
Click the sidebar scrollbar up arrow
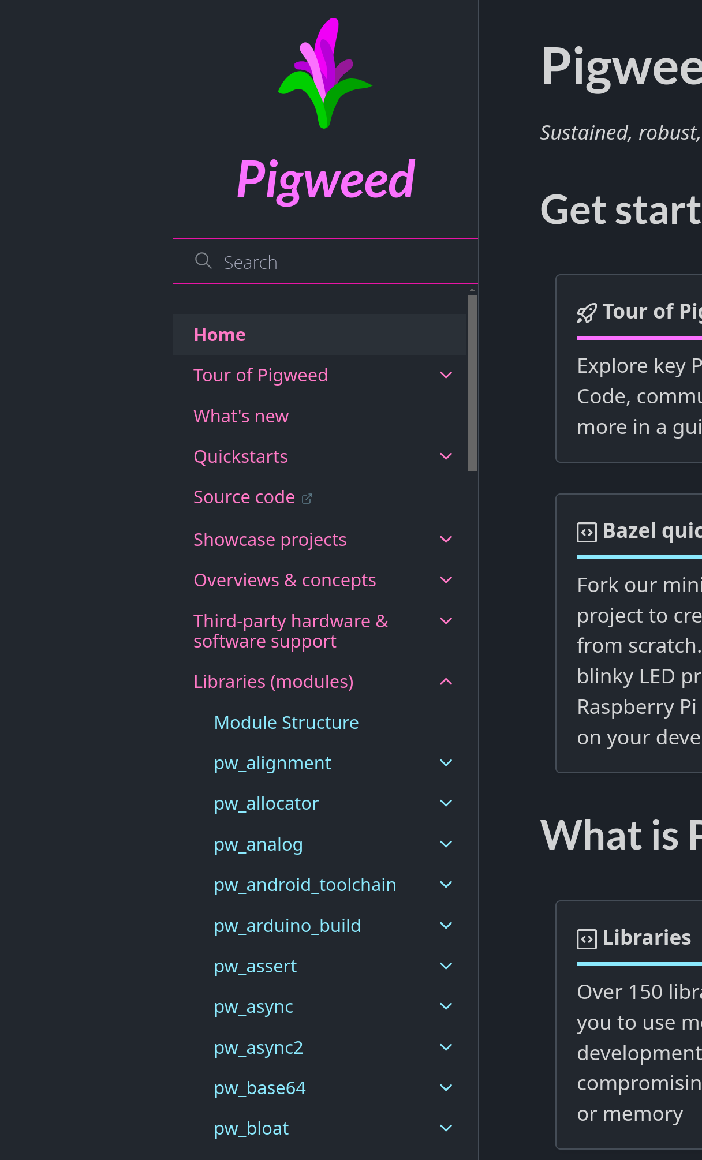coord(472,290)
